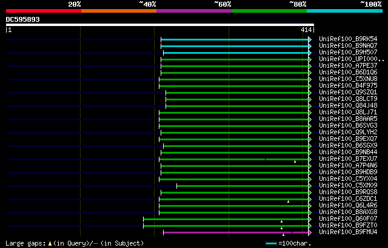Click the cyan arrowhead ending the B9RK54 alignment
This screenshot has height=248, width=388.
coord(310,39)
